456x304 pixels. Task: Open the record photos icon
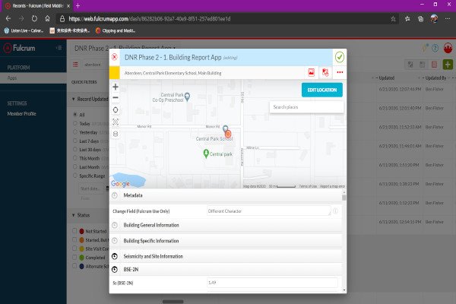click(x=312, y=72)
